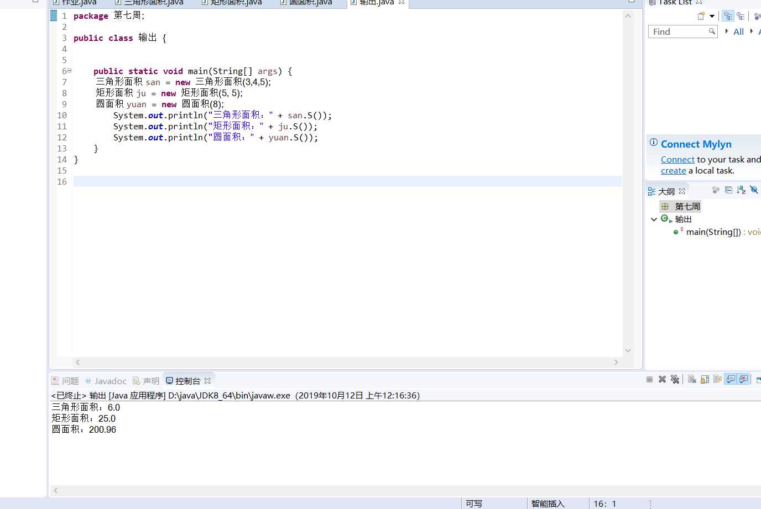The height and width of the screenshot is (509, 761).
Task: Click the magnifier icon in the Find box
Action: point(712,32)
